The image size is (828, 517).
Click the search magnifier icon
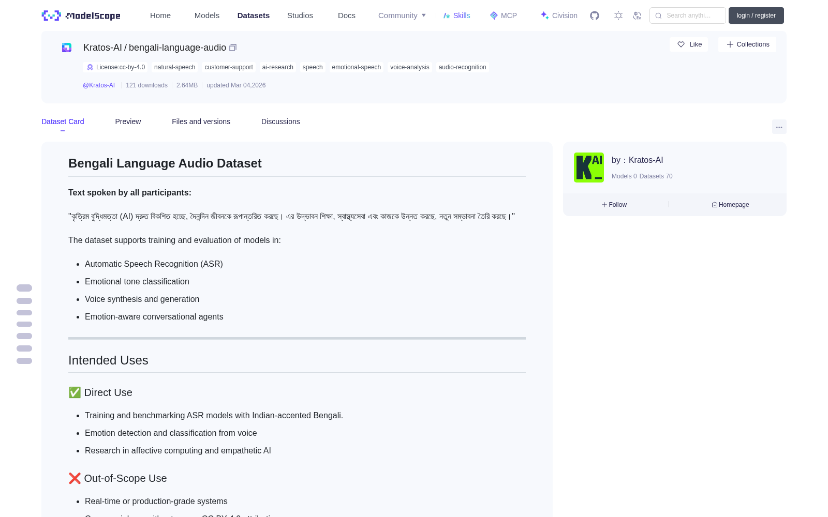tap(658, 16)
